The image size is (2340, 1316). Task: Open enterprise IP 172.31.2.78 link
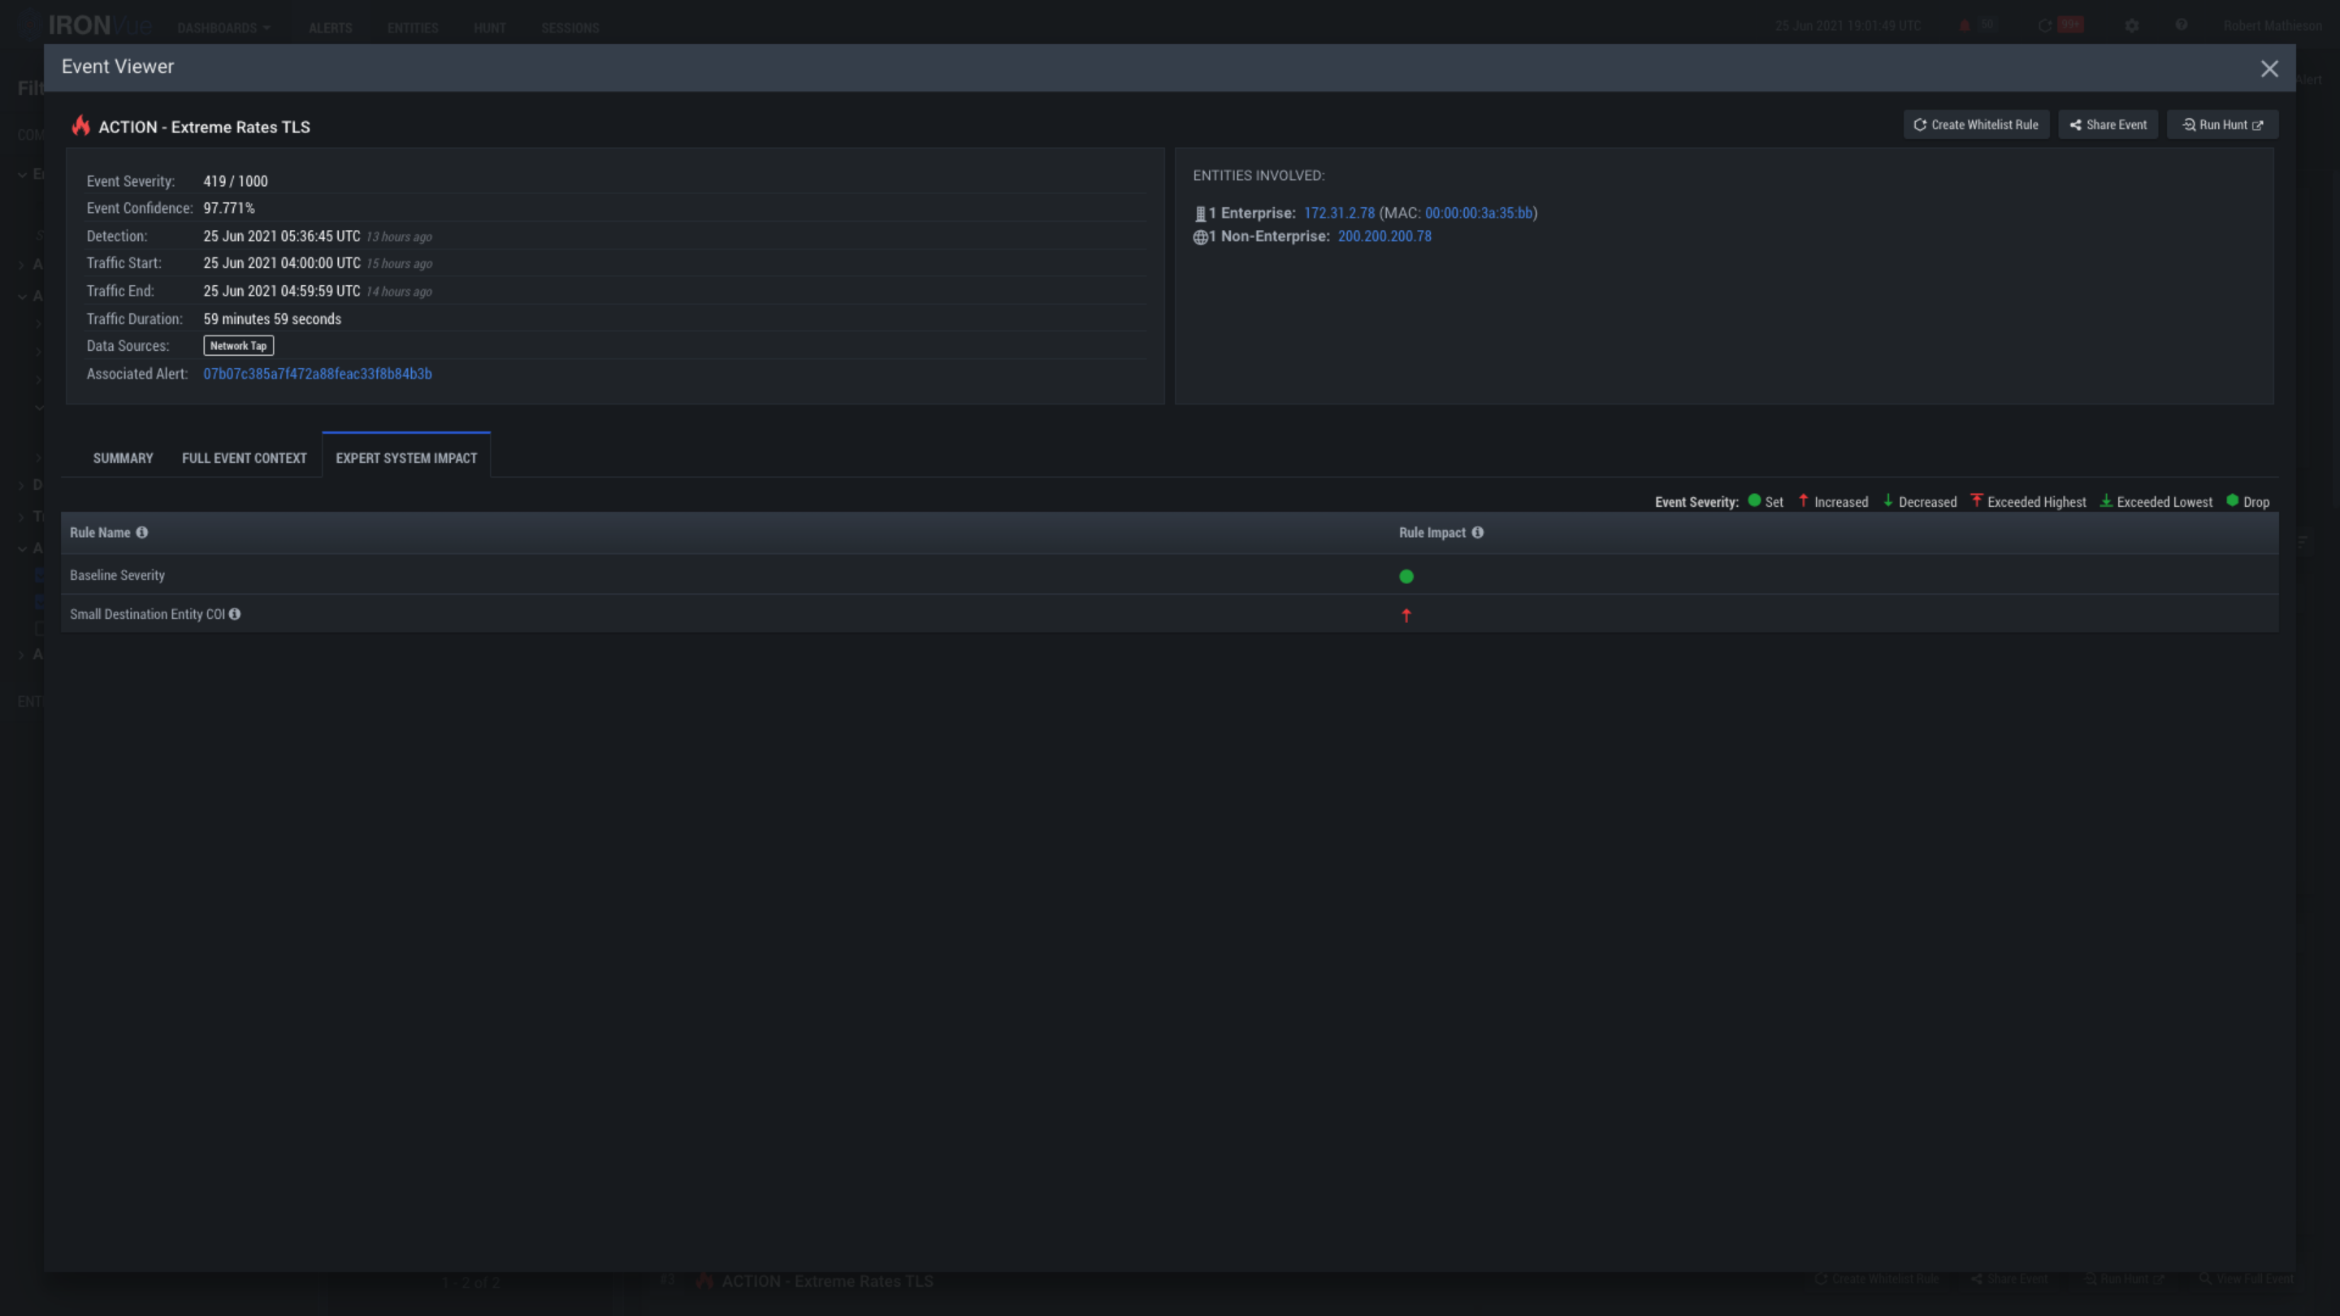1339,213
